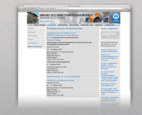Open news Meister-HU Bundestagsabgeordnete link

pyautogui.click(x=110, y=57)
